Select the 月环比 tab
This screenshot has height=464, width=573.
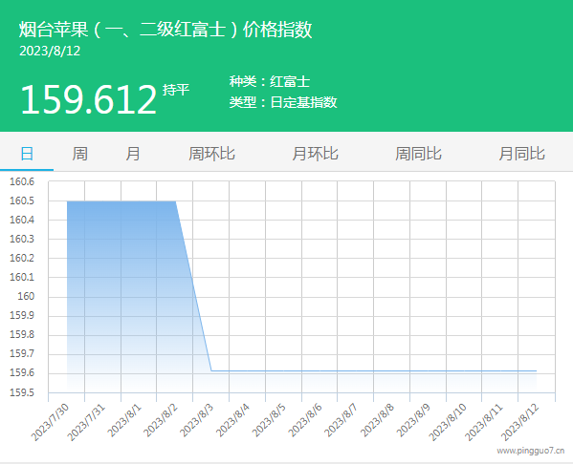(x=315, y=154)
